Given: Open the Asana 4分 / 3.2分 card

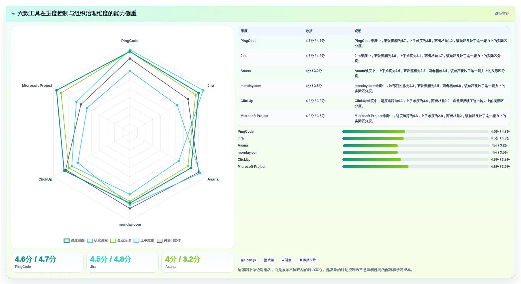Looking at the screenshot, I should click(x=198, y=262).
